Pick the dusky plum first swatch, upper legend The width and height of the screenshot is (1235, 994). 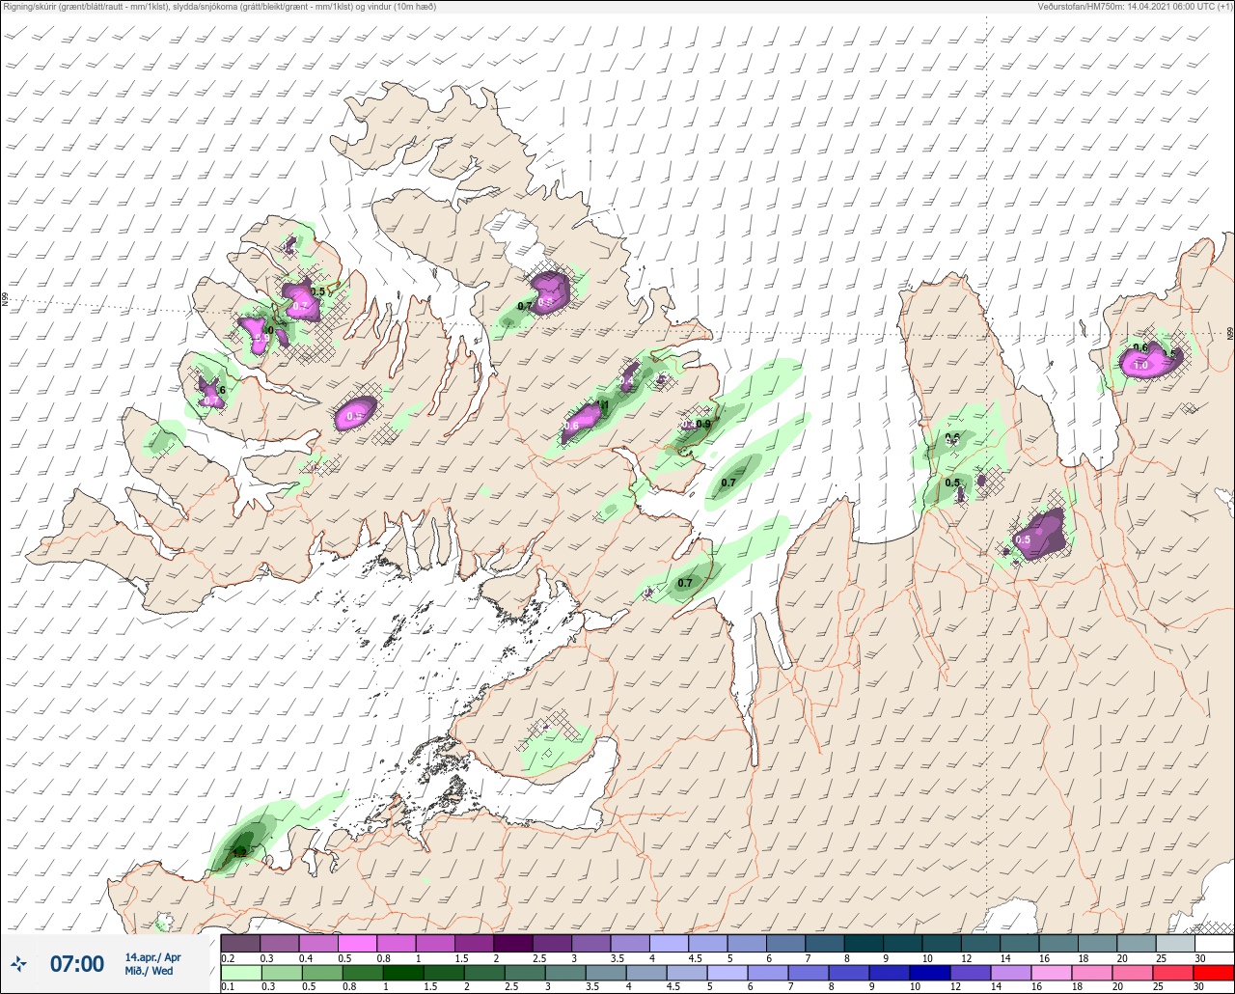tap(240, 943)
